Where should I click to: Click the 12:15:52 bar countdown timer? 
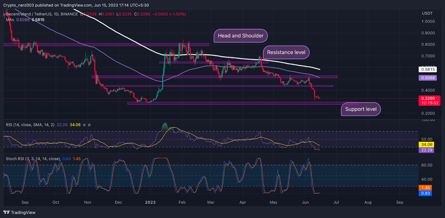point(429,103)
